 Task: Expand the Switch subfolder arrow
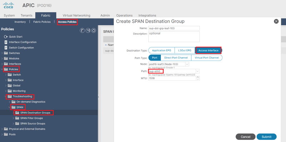click(x=6, y=75)
